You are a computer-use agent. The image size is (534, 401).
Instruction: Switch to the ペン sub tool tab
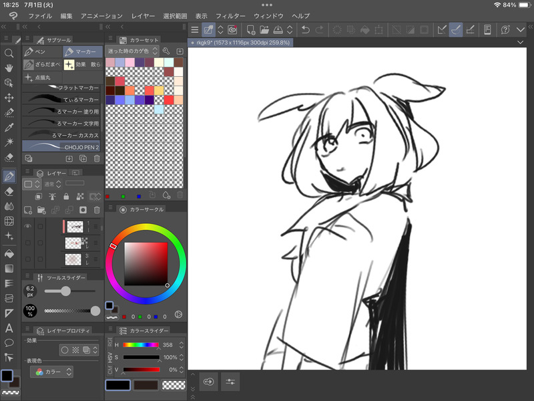(42, 51)
